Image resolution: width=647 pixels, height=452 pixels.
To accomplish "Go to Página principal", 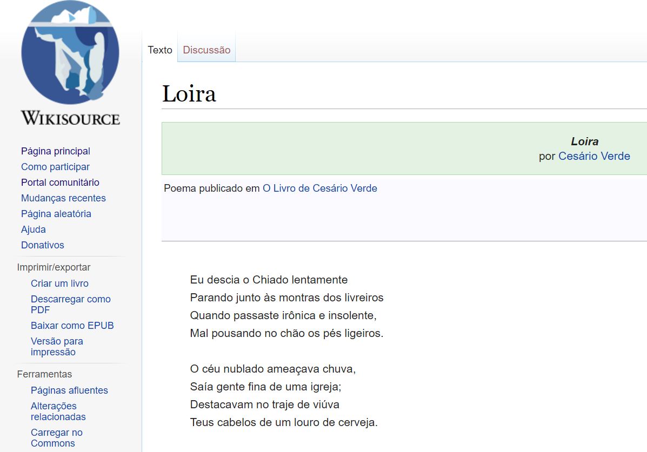I will pyautogui.click(x=56, y=151).
